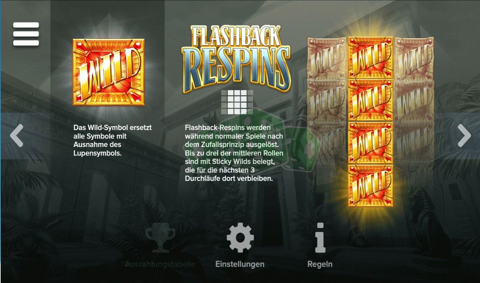The image size is (480, 283).
Task: Select the Auszahlungstabelle label
Action: (x=160, y=264)
